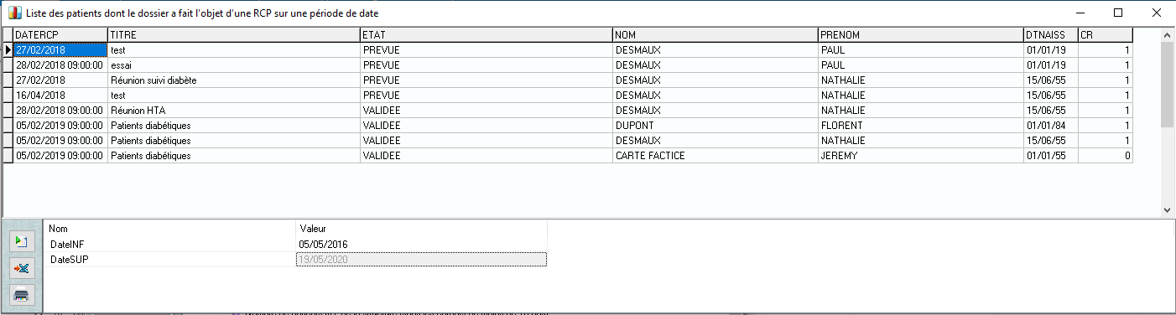This screenshot has height=315, width=1176.
Task: Select the current row indicator arrow
Action: [x=8, y=50]
